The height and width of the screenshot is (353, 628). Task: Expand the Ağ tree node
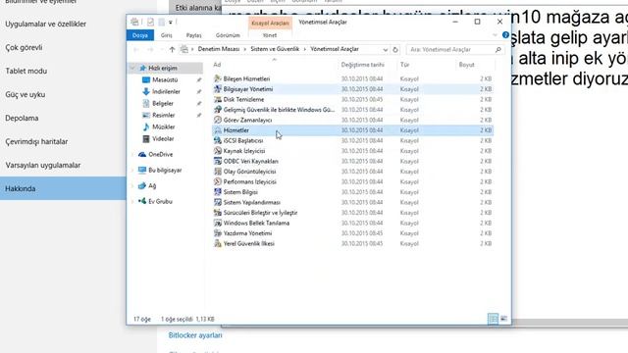132,185
